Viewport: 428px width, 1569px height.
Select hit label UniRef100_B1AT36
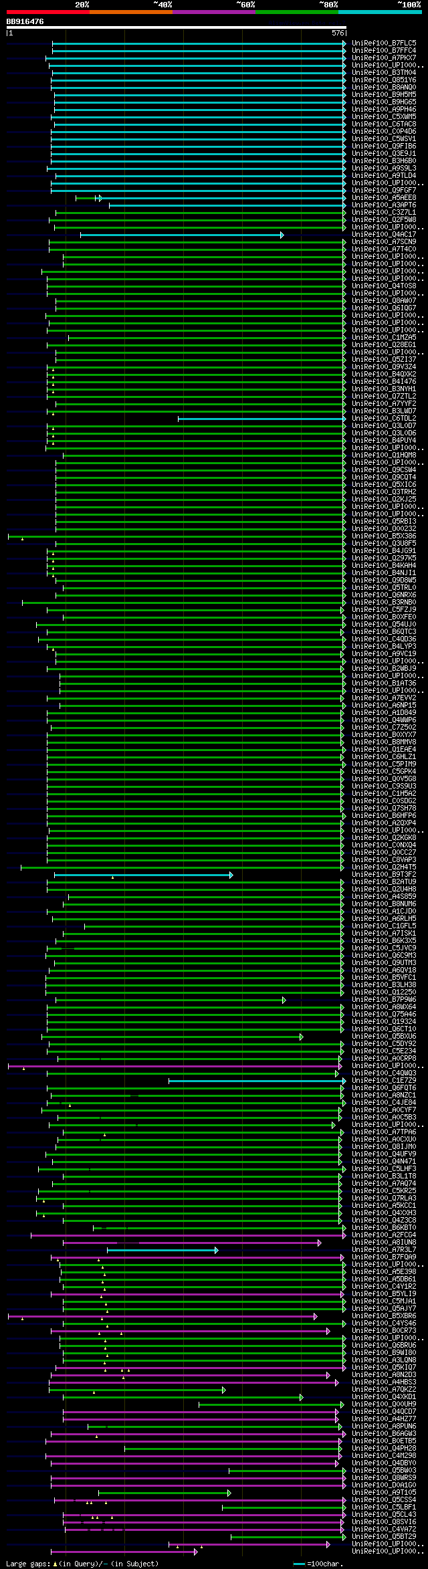[384, 684]
